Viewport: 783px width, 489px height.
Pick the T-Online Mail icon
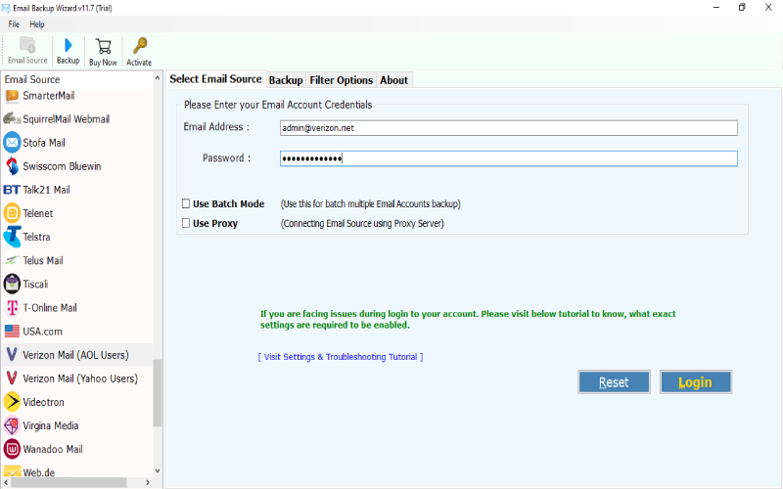coord(13,307)
